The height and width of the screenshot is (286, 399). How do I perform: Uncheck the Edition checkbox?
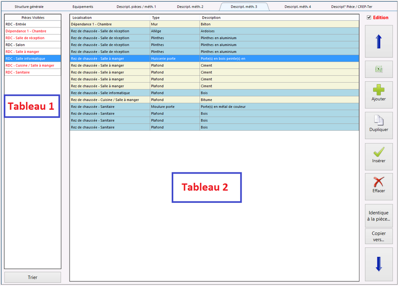[x=369, y=17]
